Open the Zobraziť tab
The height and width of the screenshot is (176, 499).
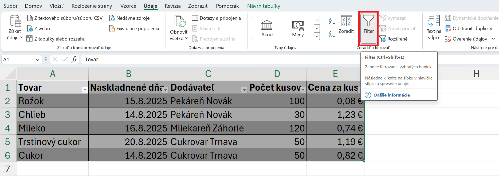tap(198, 6)
